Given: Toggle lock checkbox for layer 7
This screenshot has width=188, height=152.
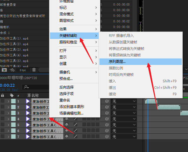Looking at the screenshot, I should click(x=3, y=136).
